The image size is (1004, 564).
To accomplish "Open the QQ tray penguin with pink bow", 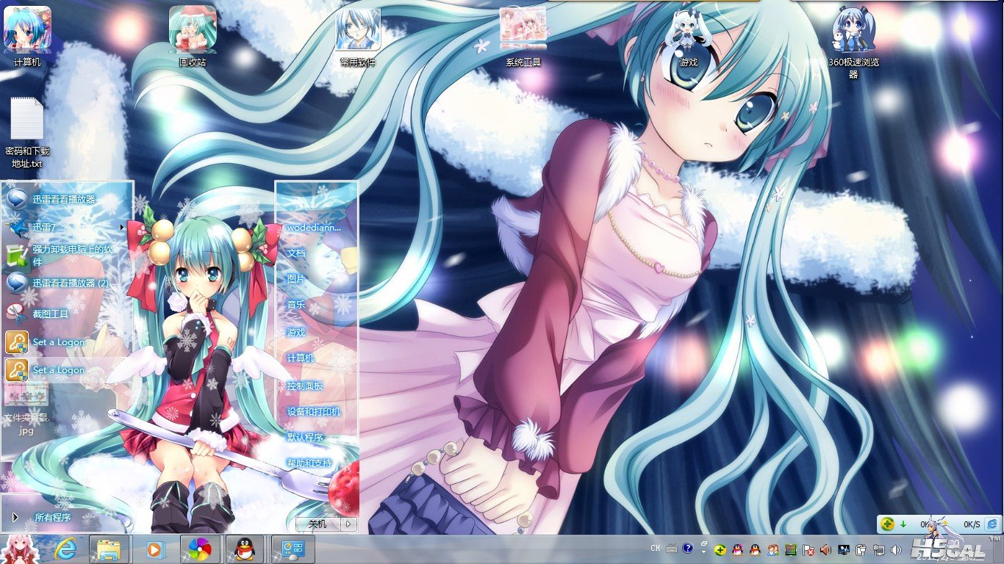I will [x=738, y=549].
